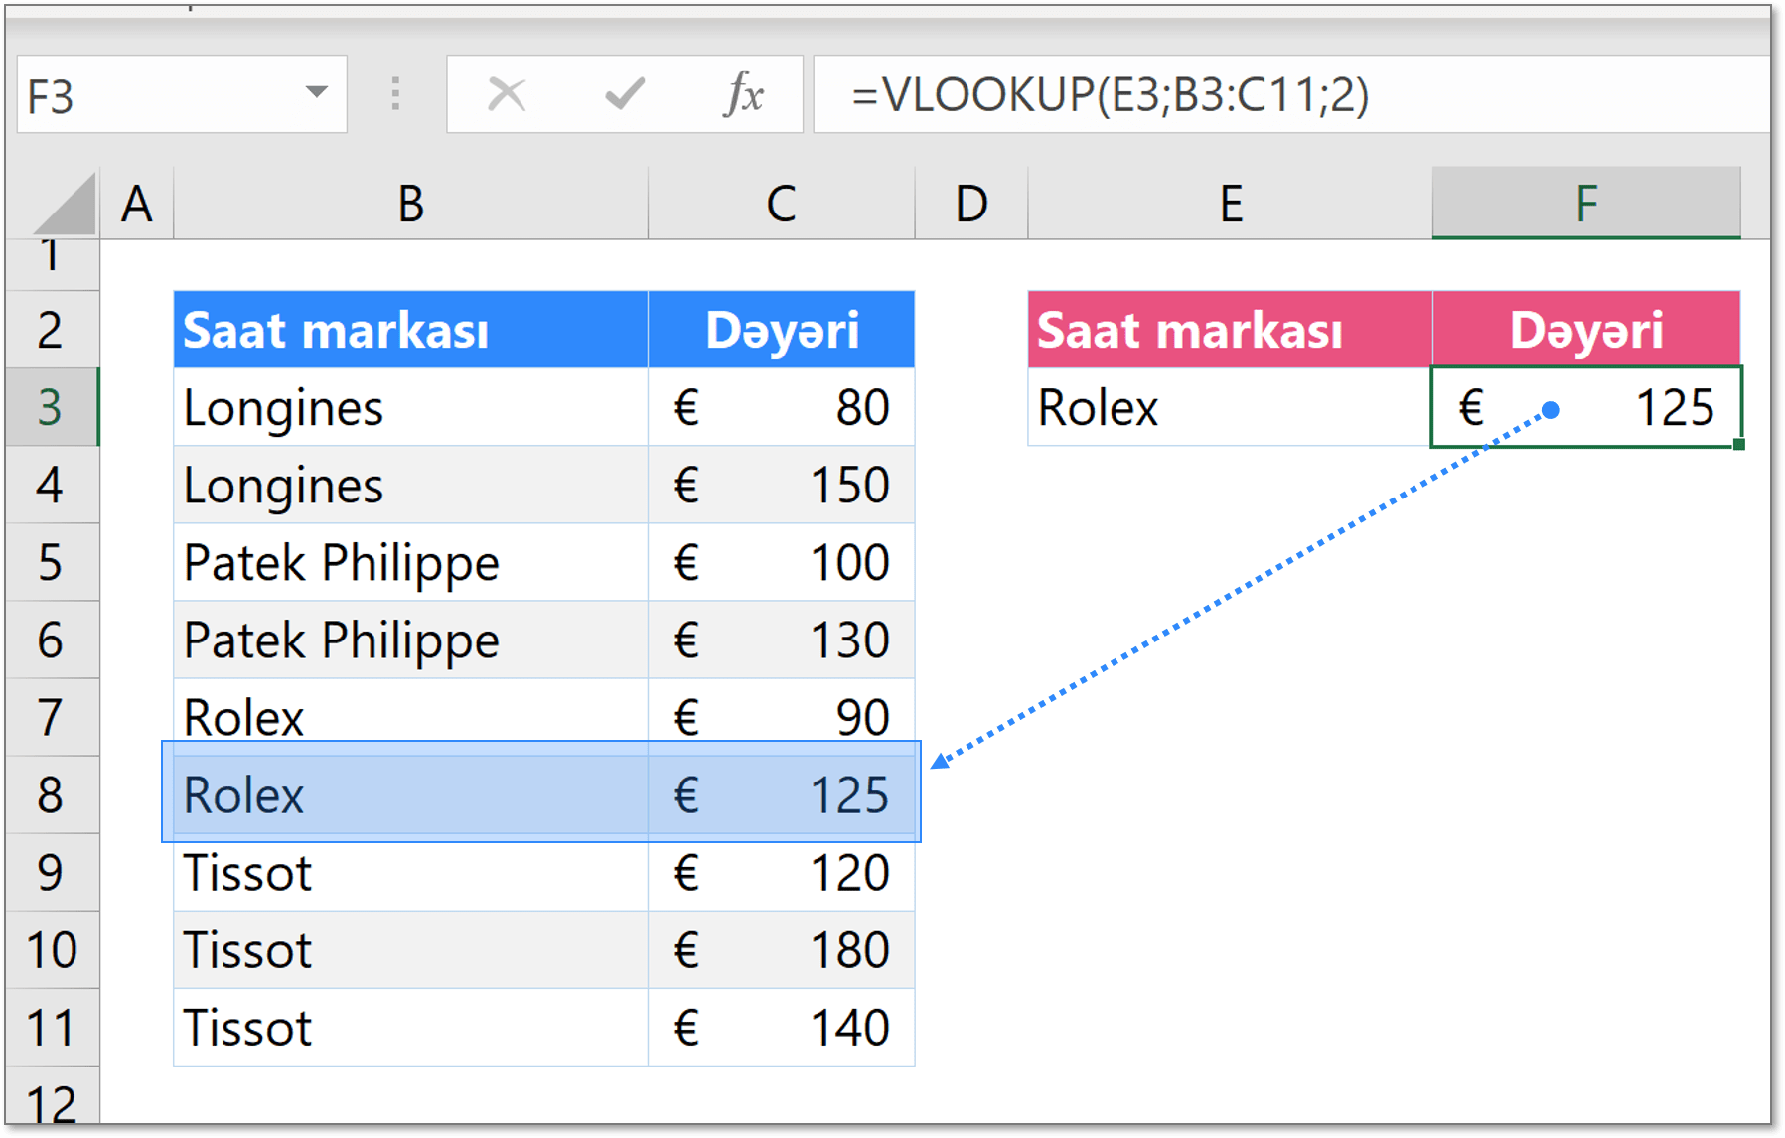Select the Longines cell in row 3
The image size is (1785, 1138).
coord(410,407)
